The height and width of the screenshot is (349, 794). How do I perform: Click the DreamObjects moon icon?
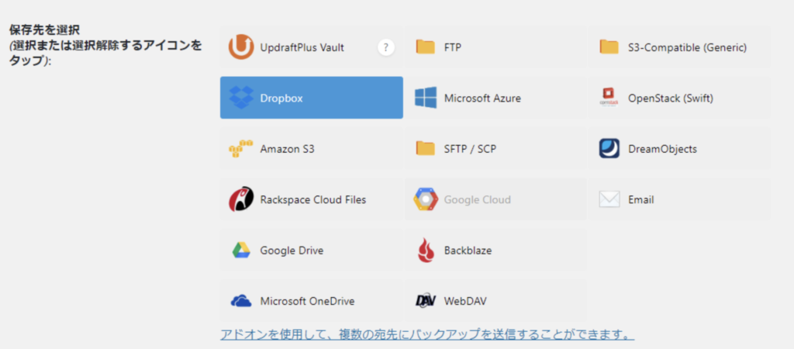(x=609, y=148)
